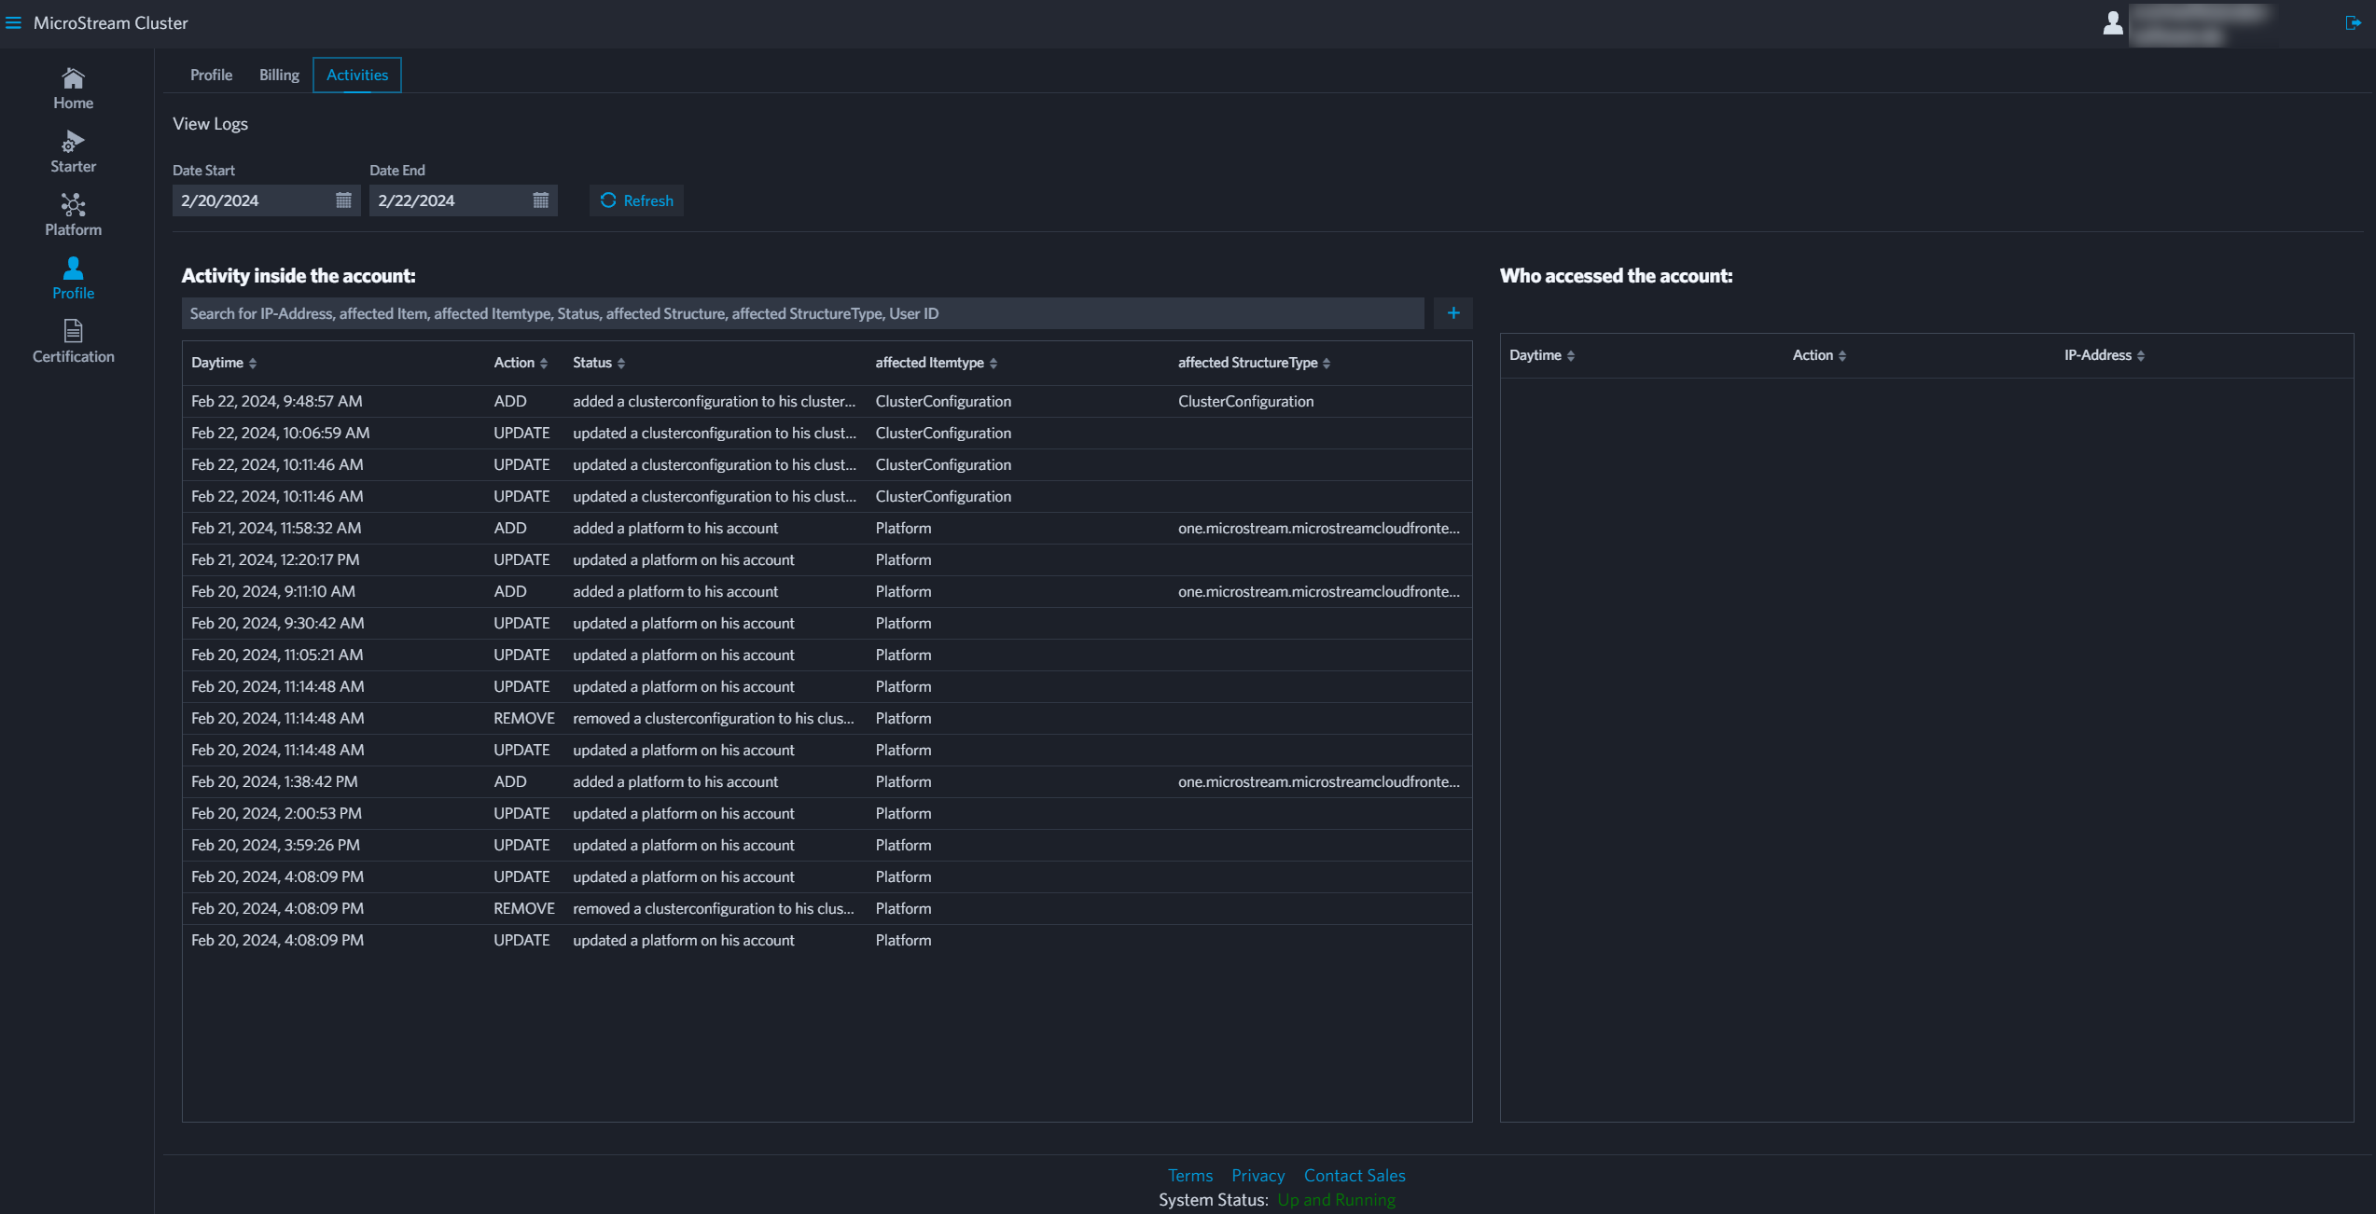The image size is (2376, 1214).
Task: Click the logout icon in top bar
Action: pyautogui.click(x=2354, y=23)
